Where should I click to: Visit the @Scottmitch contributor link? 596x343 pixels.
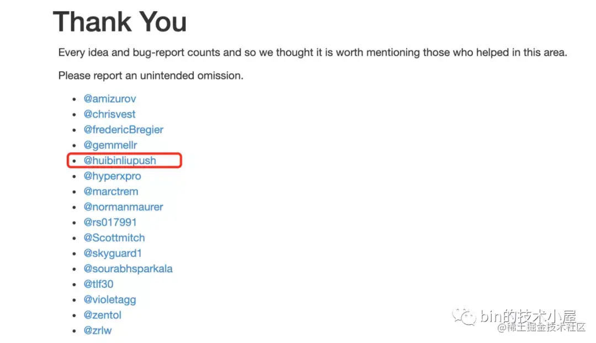[114, 238]
